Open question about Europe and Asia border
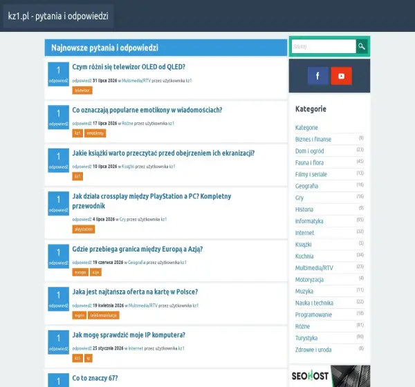415x387 pixels. tap(138, 249)
